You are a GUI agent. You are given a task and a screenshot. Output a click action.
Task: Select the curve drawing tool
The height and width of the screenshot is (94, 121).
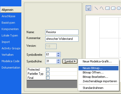click(x=102, y=8)
